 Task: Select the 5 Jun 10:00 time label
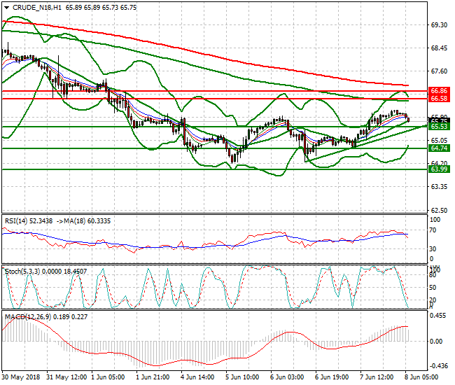pos(242,377)
